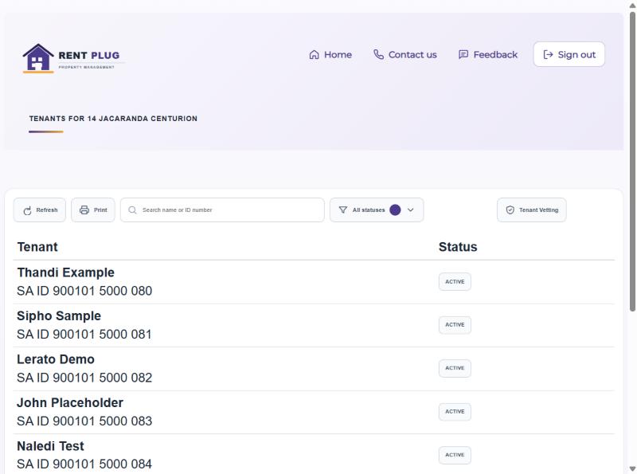Click the Tenant column header
Image resolution: width=637 pixels, height=474 pixels.
[x=37, y=247]
